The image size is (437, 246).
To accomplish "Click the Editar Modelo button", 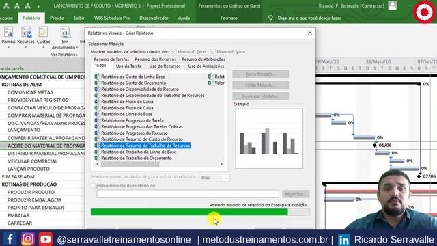I will pos(261,85).
